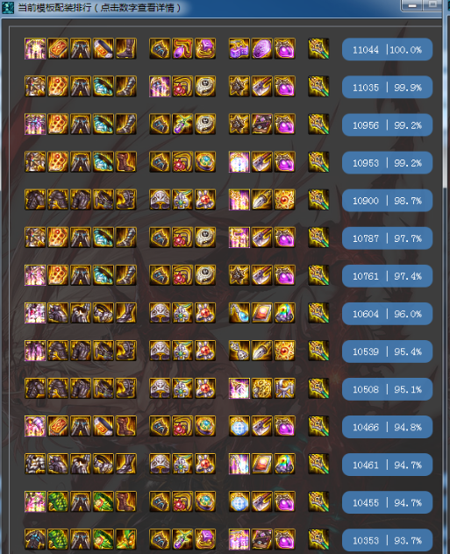
Task: Click the window title bar icon at top-left
Action: (x=8, y=7)
